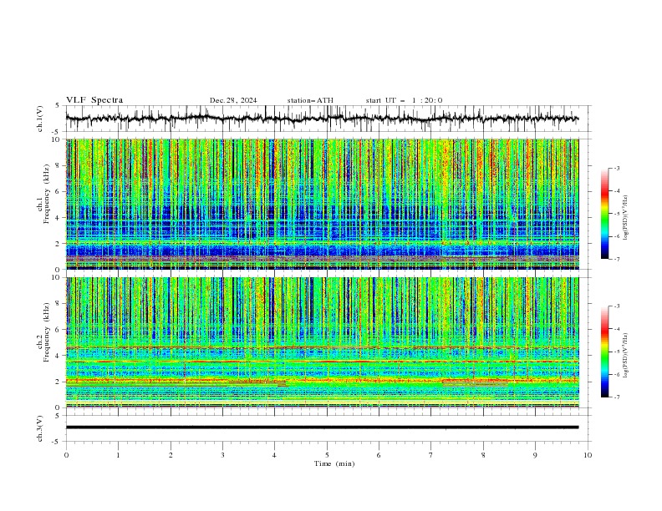
Task: Click the 'ch.3(V)' waveform axis label
Action: (40, 428)
